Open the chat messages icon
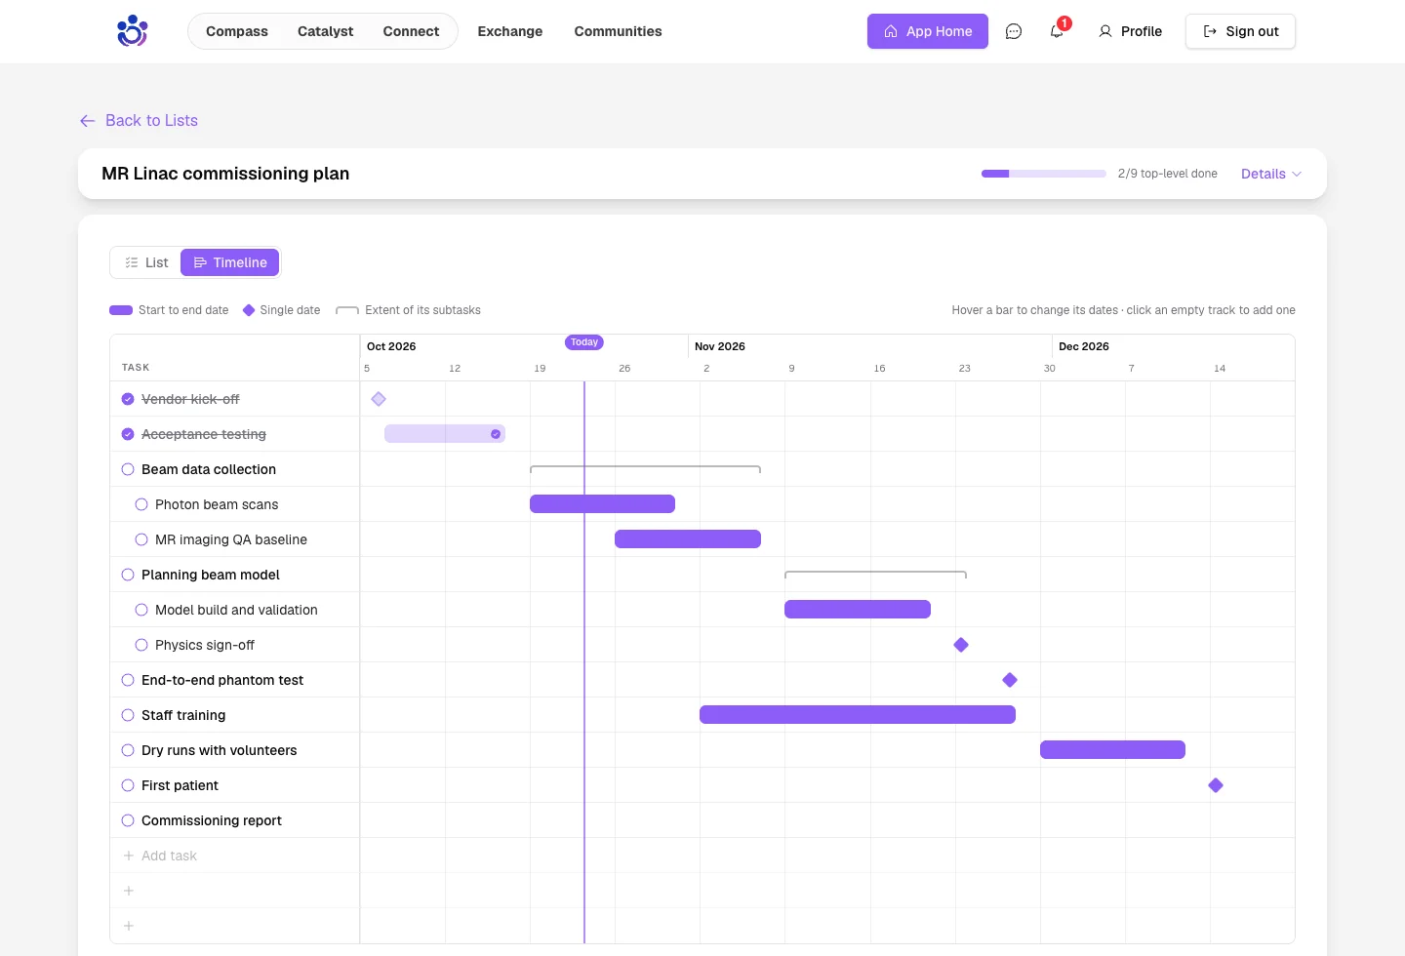This screenshot has height=956, width=1405. coord(1014,31)
